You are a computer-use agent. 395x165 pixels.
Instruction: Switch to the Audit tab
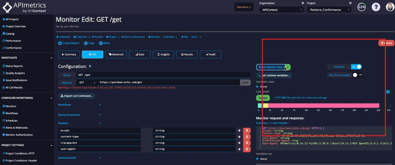211,55
